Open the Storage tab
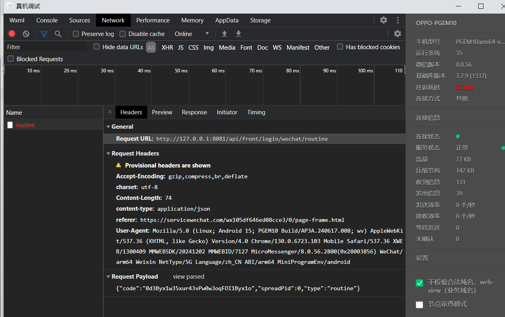Viewport: 505px width, 317px height. 260,20
